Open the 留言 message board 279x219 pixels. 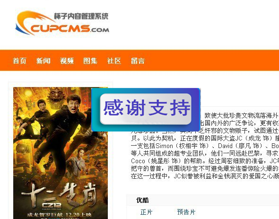(x=138, y=61)
